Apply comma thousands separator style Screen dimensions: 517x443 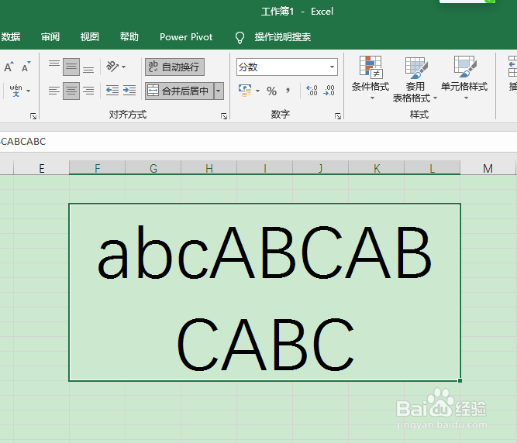click(288, 91)
